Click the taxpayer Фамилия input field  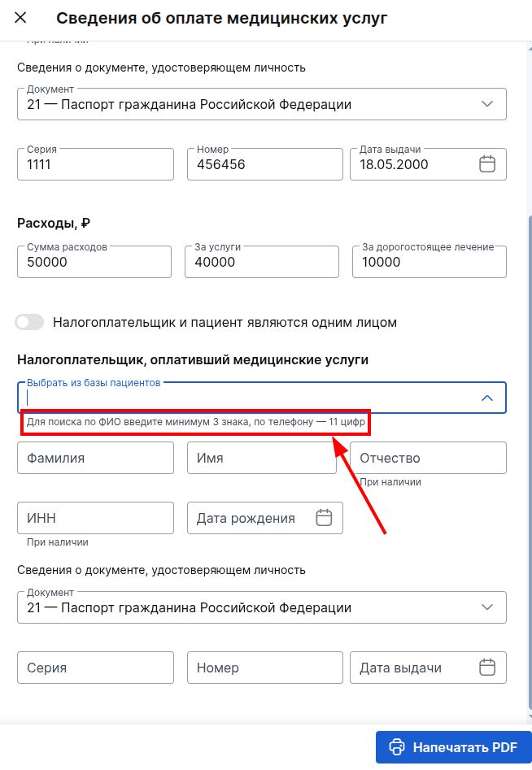point(94,458)
